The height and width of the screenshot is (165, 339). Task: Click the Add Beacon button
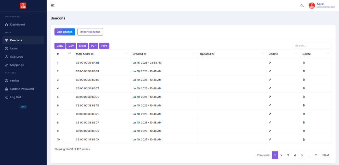coord(65,32)
